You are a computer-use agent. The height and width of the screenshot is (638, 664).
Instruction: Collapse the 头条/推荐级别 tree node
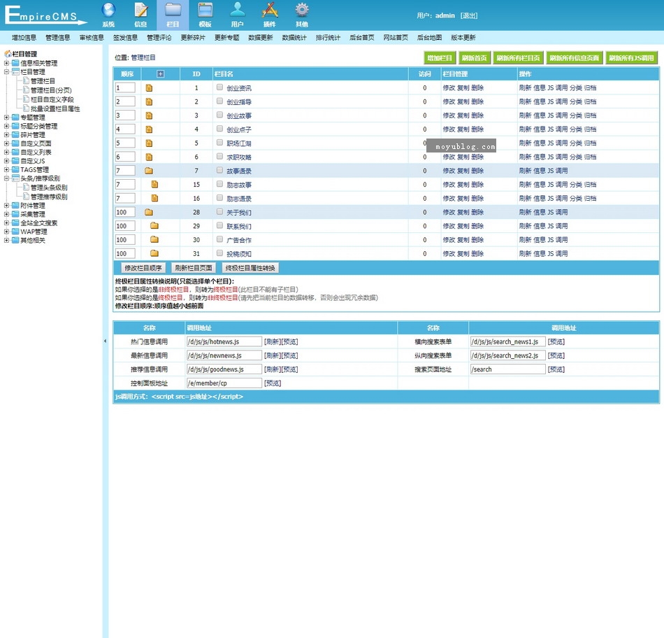[x=6, y=178]
